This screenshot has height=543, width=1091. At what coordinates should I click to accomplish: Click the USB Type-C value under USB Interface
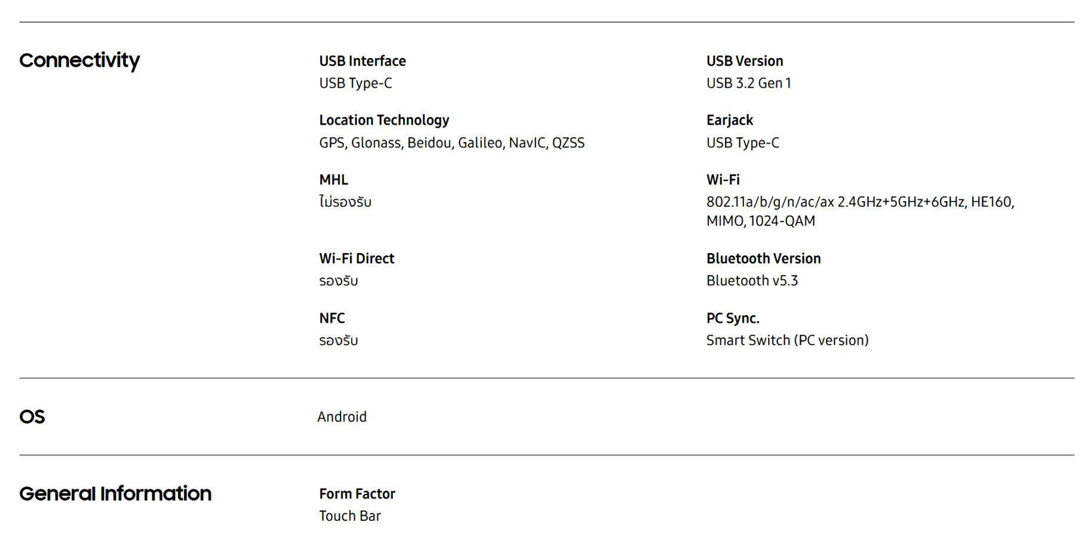coord(355,83)
